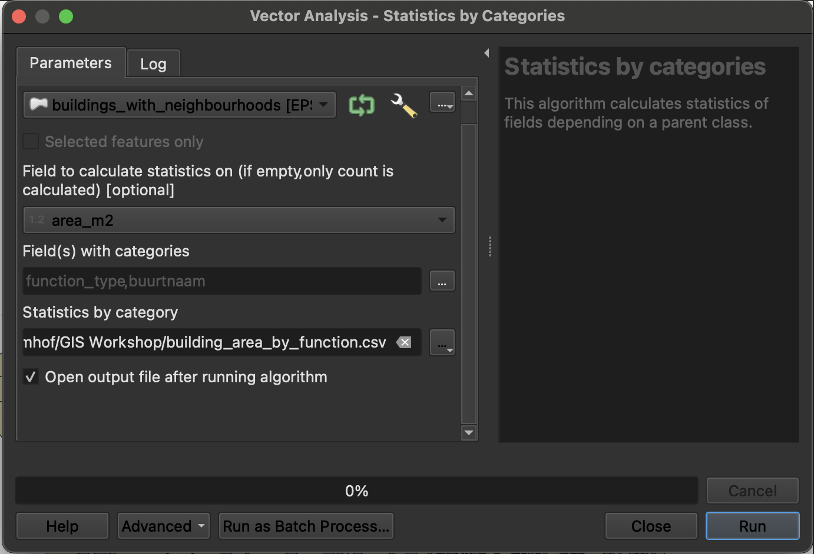Click browse button next to input layer
The image size is (814, 554).
(x=442, y=103)
